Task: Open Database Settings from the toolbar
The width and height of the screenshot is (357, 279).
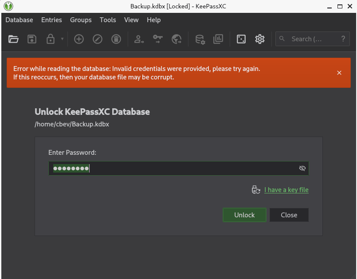Action: pyautogui.click(x=200, y=39)
